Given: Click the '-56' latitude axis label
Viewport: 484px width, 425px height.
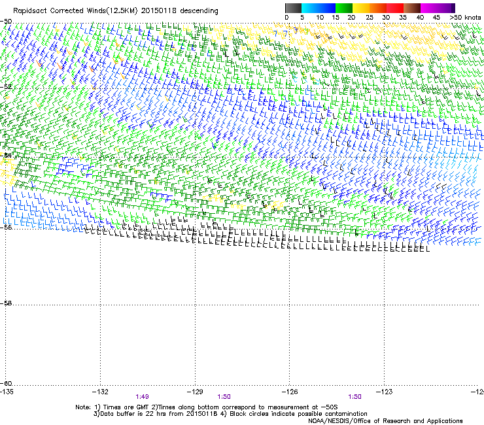Looking at the screenshot, I should 6,227.
